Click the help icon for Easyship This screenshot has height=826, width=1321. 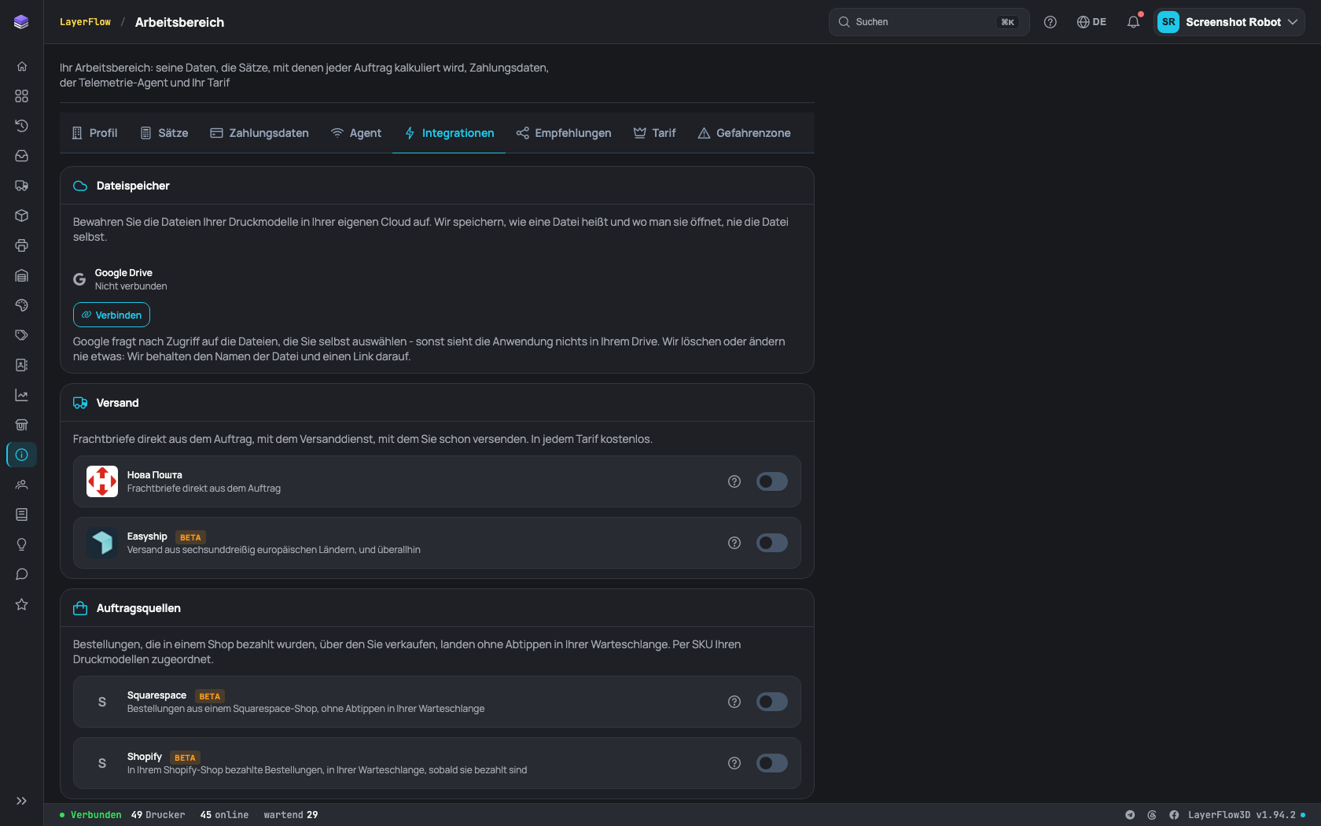tap(734, 543)
